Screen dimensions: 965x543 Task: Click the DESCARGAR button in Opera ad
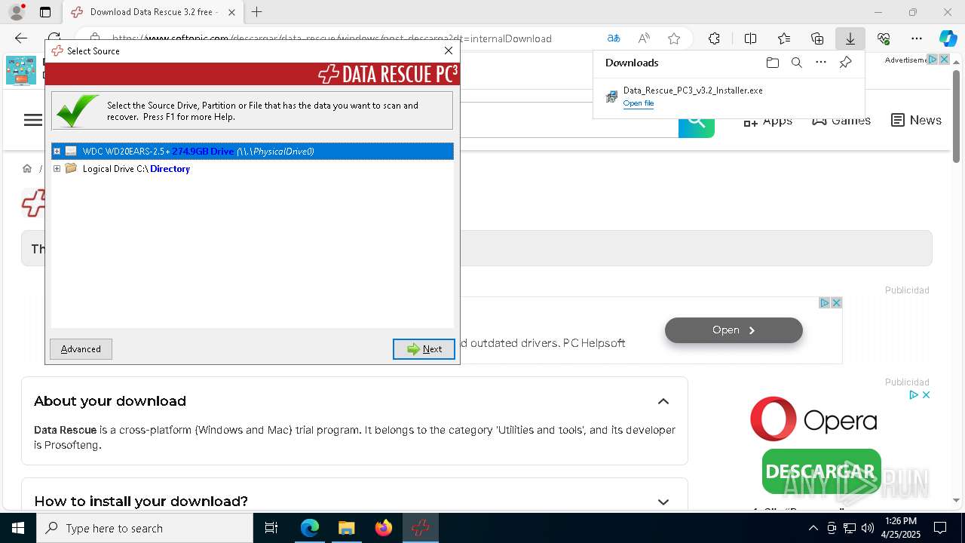point(821,471)
